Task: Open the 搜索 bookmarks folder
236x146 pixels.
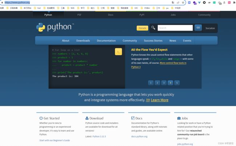Action: pyautogui.click(x=111, y=8)
